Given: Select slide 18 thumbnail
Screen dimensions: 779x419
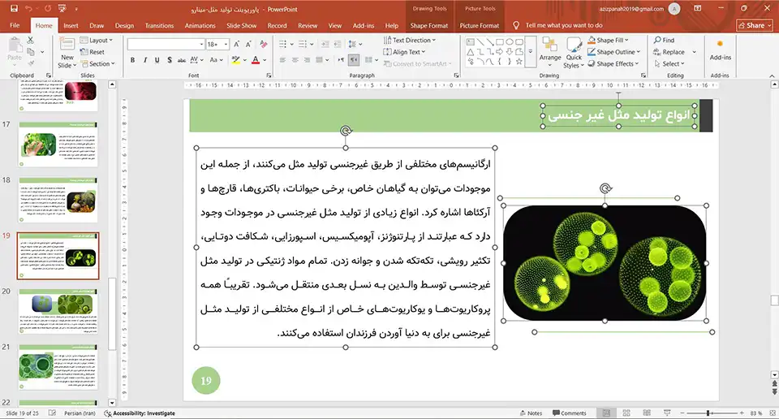Looking at the screenshot, I should coord(58,200).
